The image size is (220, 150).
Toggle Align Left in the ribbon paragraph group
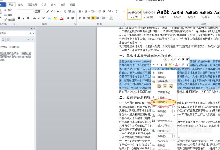(x=79, y=18)
